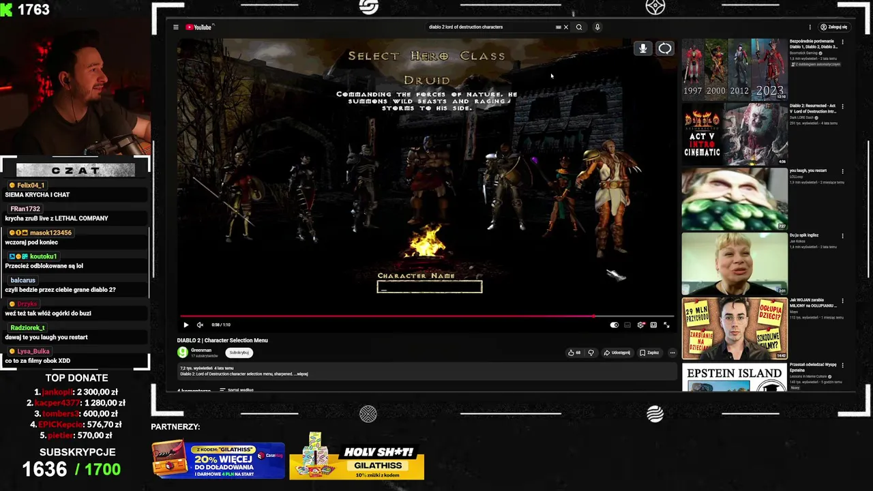Open menu for Diablo 2 Resurrected Act V video

(842, 106)
